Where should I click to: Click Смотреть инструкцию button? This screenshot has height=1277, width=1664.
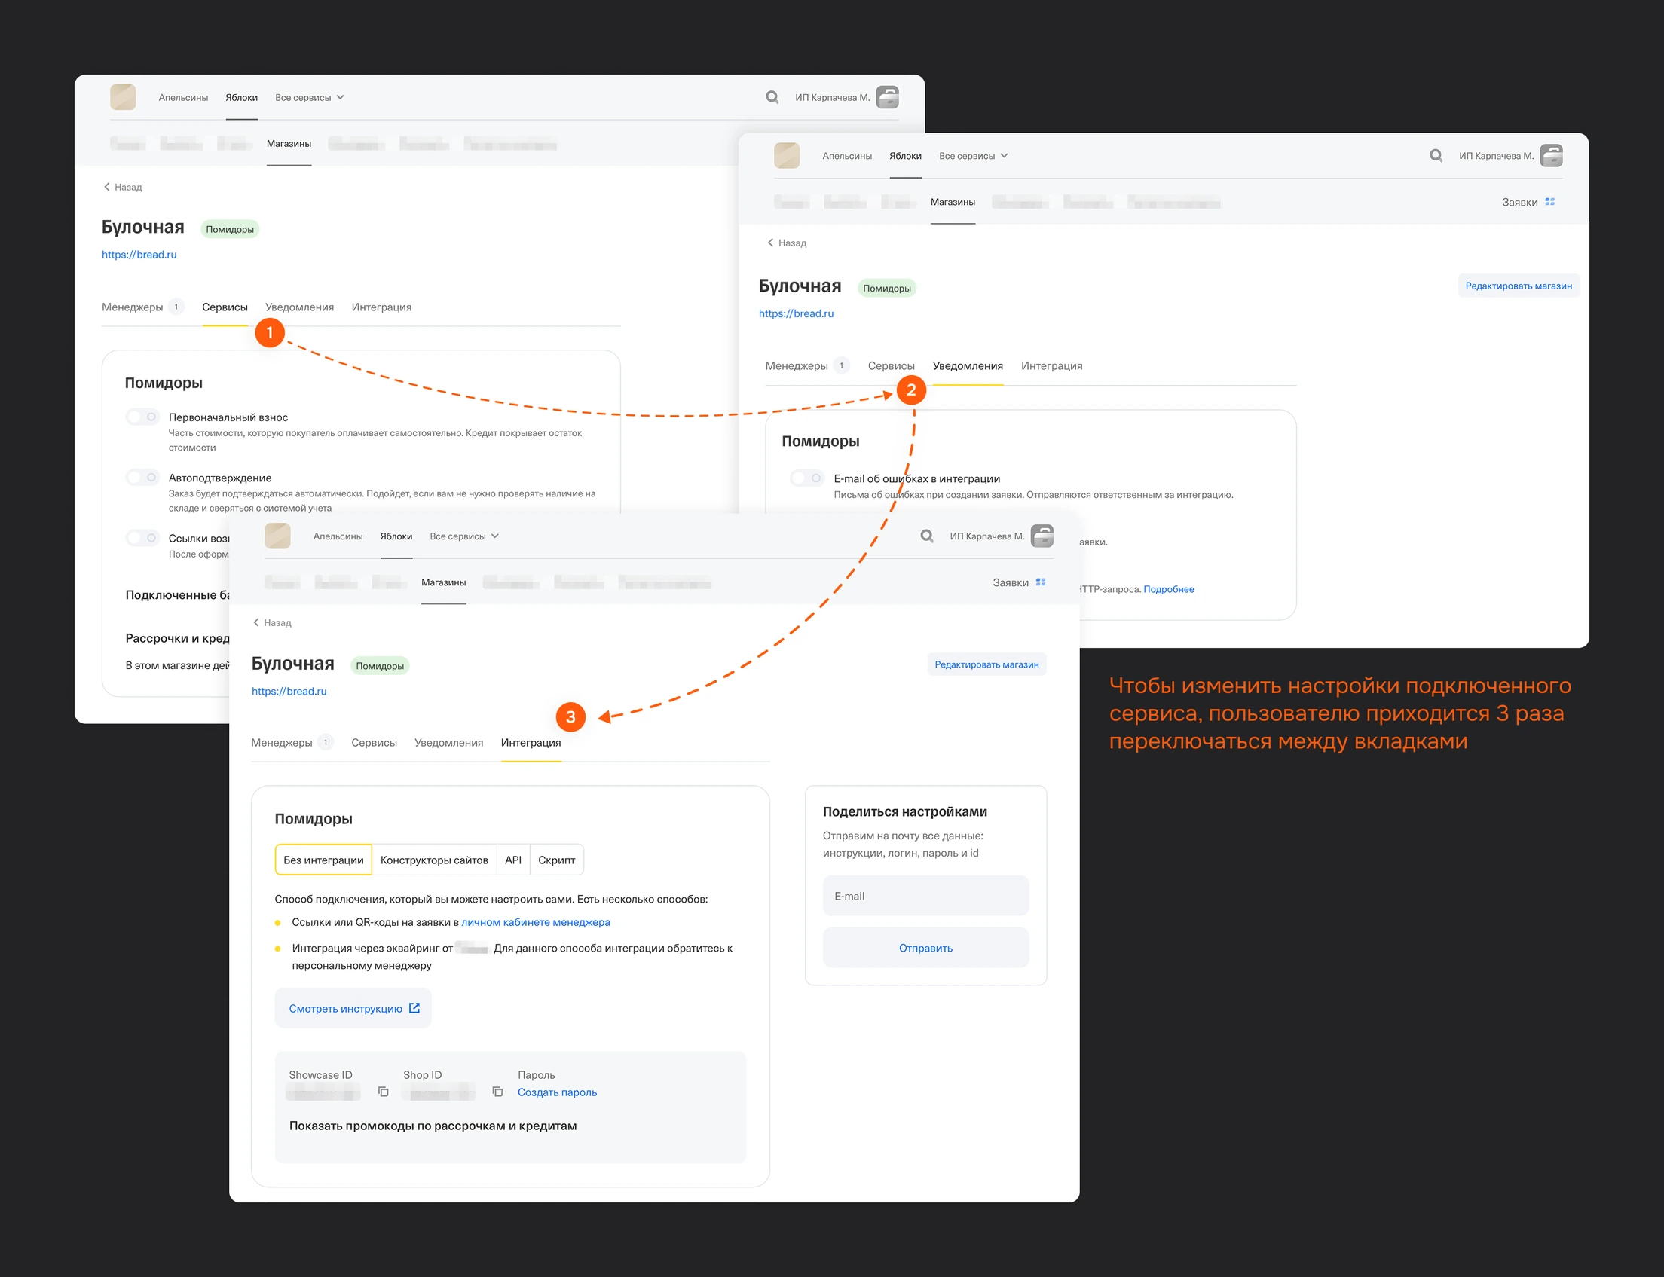click(353, 1008)
